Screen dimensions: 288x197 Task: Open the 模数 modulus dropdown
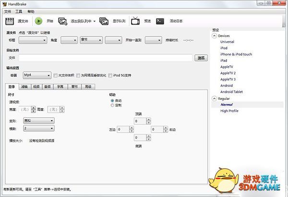pyautogui.click(x=39, y=128)
